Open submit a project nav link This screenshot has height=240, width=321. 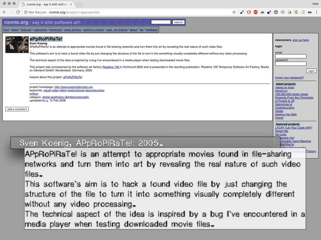[93, 30]
